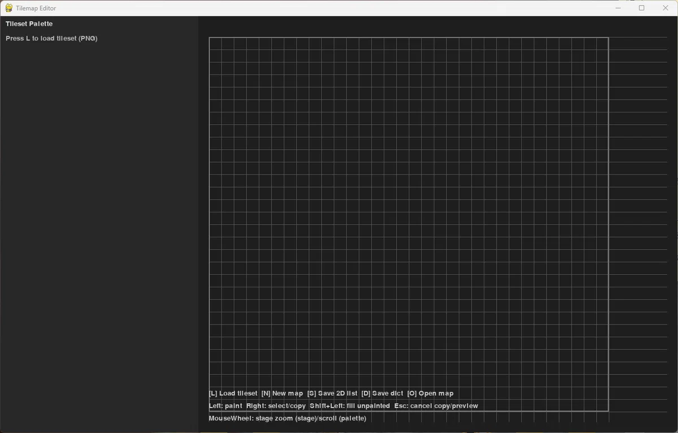Click the 'Press L to load tileset (PNG)' hint
The image size is (678, 433).
pyautogui.click(x=51, y=38)
